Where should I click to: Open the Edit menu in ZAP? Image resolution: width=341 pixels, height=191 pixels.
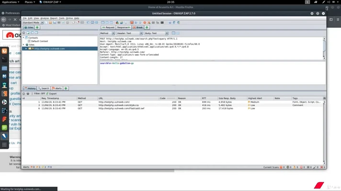coord(30,18)
